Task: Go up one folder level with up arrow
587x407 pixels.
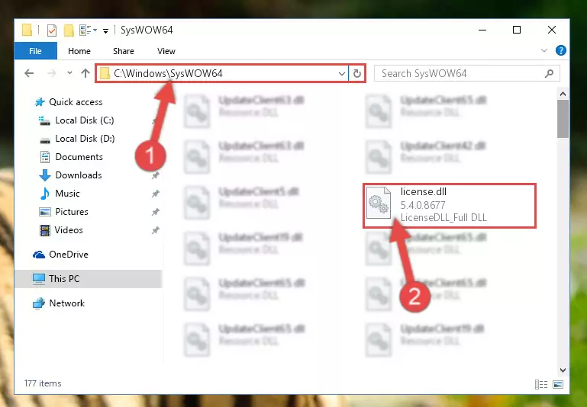Action: click(x=85, y=73)
